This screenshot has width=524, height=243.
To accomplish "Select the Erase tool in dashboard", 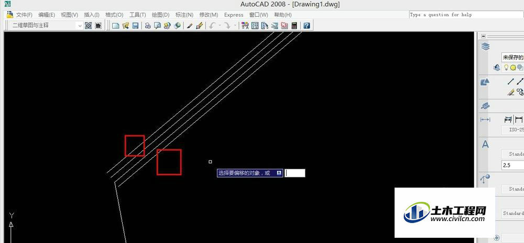I will point(510,91).
